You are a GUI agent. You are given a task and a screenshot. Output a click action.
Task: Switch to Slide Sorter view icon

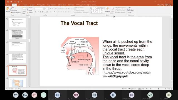point(143,89)
